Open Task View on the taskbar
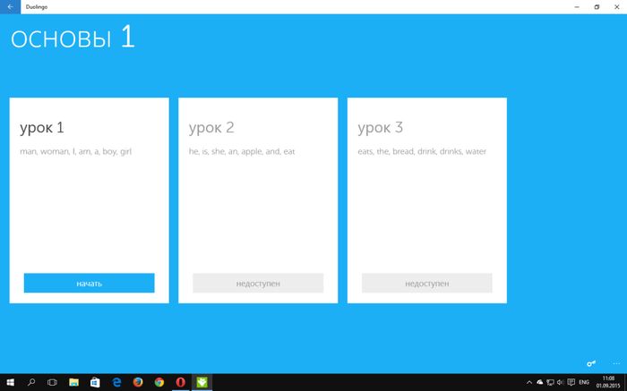This screenshot has height=391, width=627. [52, 382]
